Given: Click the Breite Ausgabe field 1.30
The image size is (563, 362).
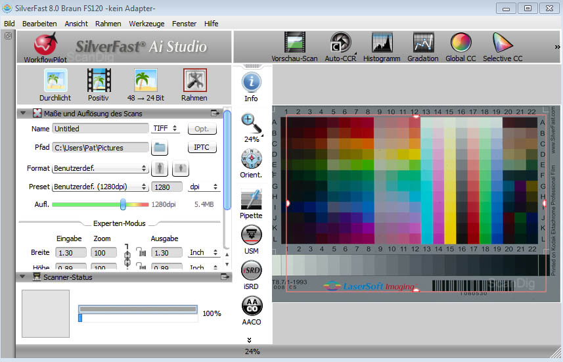Looking at the screenshot, I should pos(167,252).
